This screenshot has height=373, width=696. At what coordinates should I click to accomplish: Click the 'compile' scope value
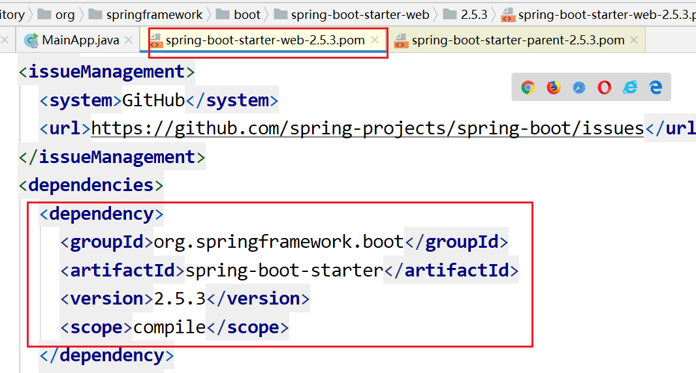pyautogui.click(x=169, y=327)
